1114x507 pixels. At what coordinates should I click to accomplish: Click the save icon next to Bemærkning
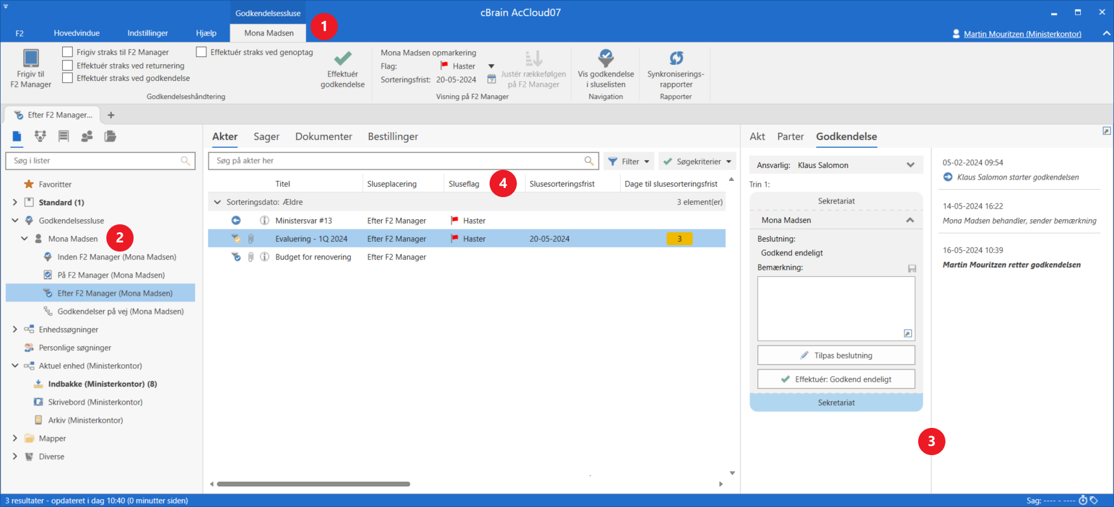[x=912, y=268]
